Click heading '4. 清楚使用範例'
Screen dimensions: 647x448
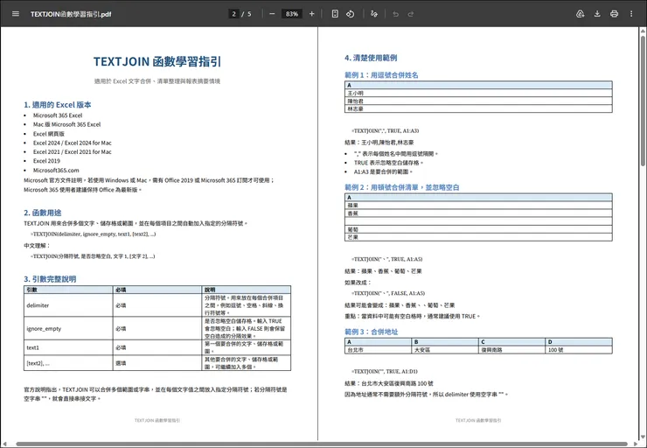coord(371,58)
